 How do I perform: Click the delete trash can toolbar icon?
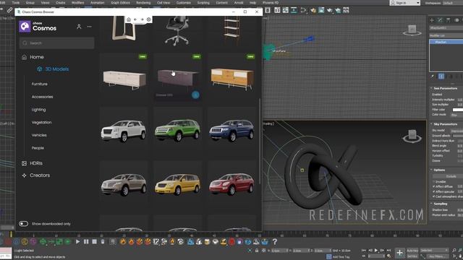pyautogui.click(x=103, y=242)
